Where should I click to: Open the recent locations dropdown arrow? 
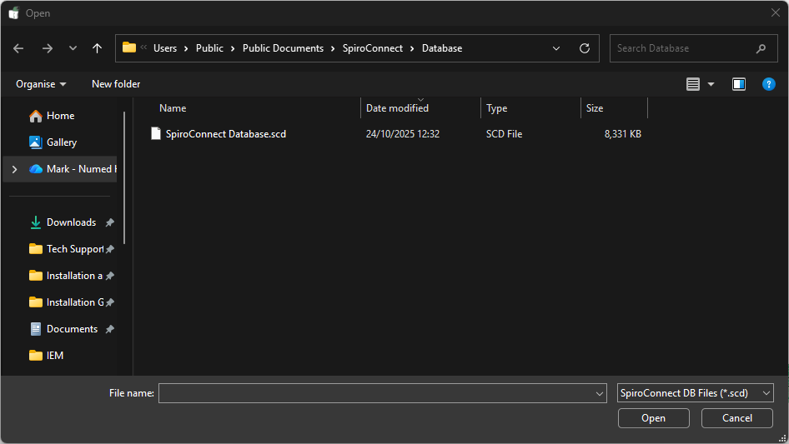click(73, 48)
